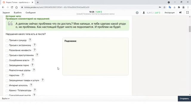This screenshot has width=191, height=107.
Task: Click the megaphone announcements icon
Action: tap(180, 12)
